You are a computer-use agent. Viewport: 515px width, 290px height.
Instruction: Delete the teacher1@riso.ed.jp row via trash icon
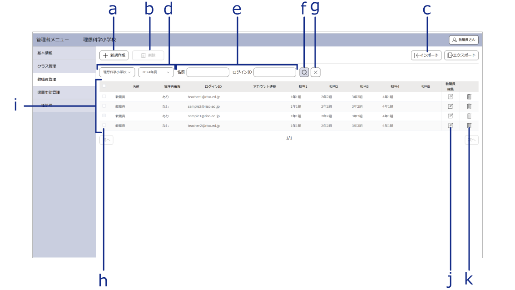(469, 97)
